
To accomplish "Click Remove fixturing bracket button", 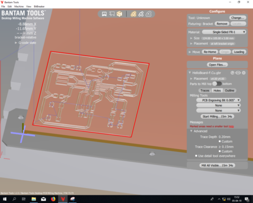I will (x=222, y=24).
